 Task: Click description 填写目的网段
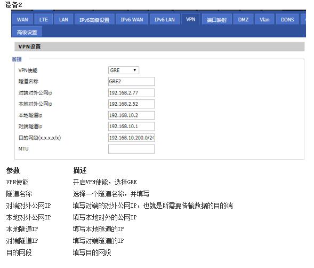coord(92,253)
